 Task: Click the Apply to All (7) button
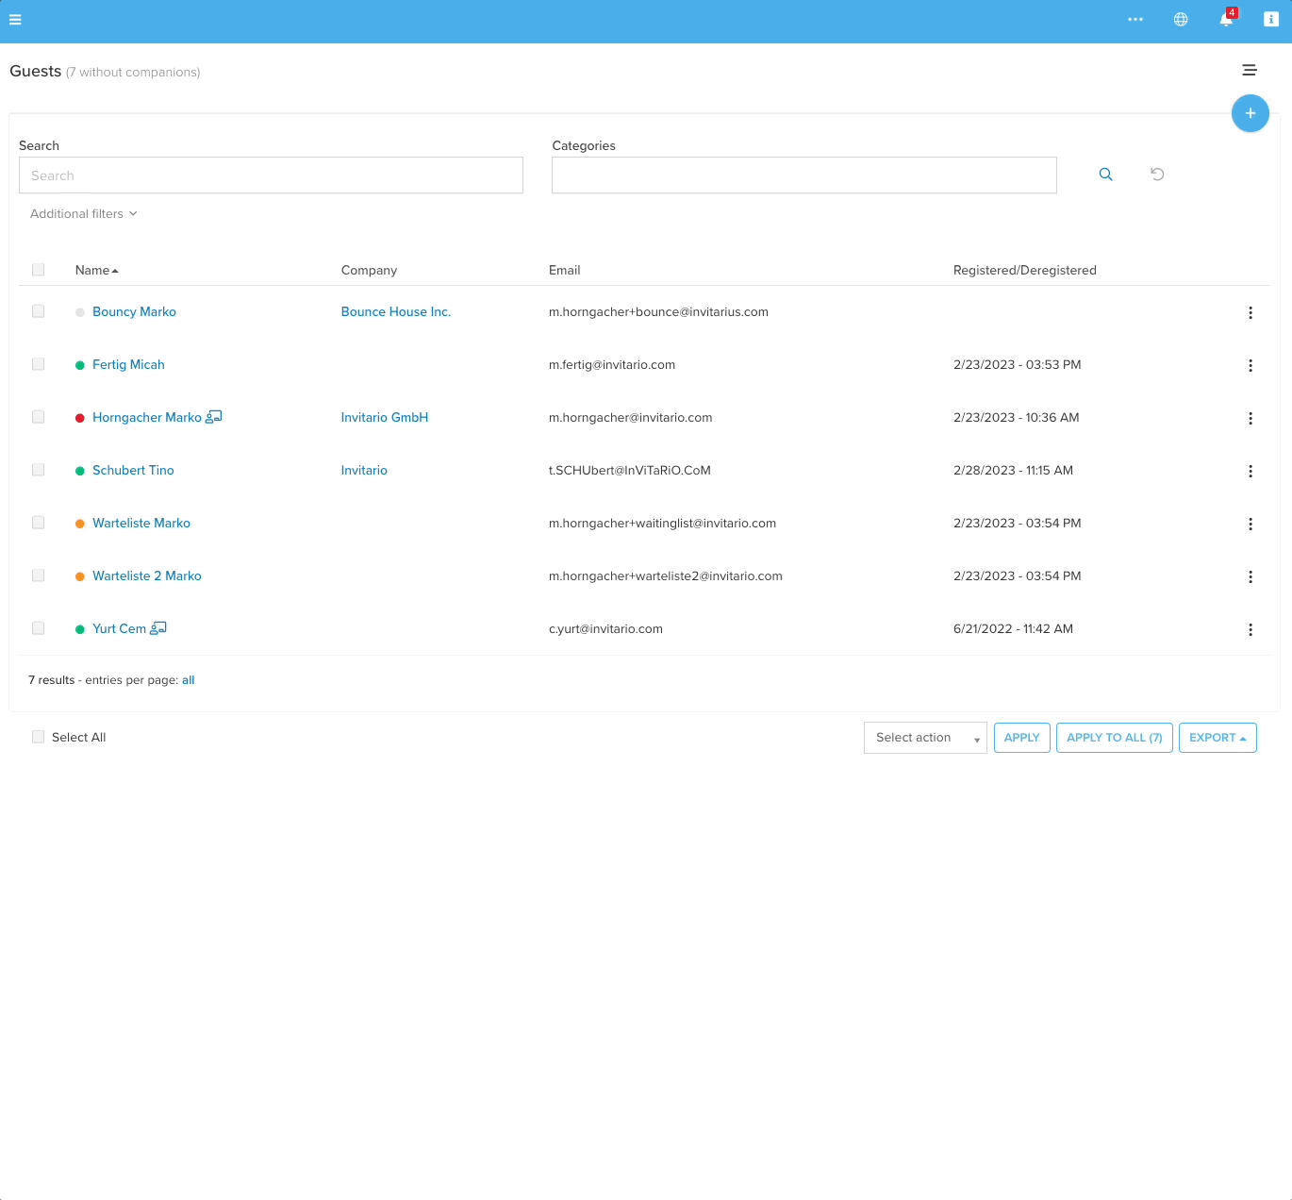[x=1114, y=738]
